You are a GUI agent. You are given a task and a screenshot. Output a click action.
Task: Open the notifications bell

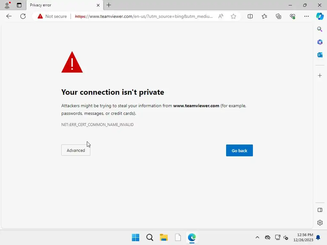(318, 237)
